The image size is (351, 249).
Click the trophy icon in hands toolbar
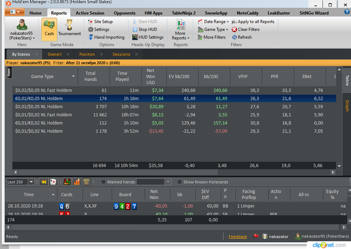86,182
